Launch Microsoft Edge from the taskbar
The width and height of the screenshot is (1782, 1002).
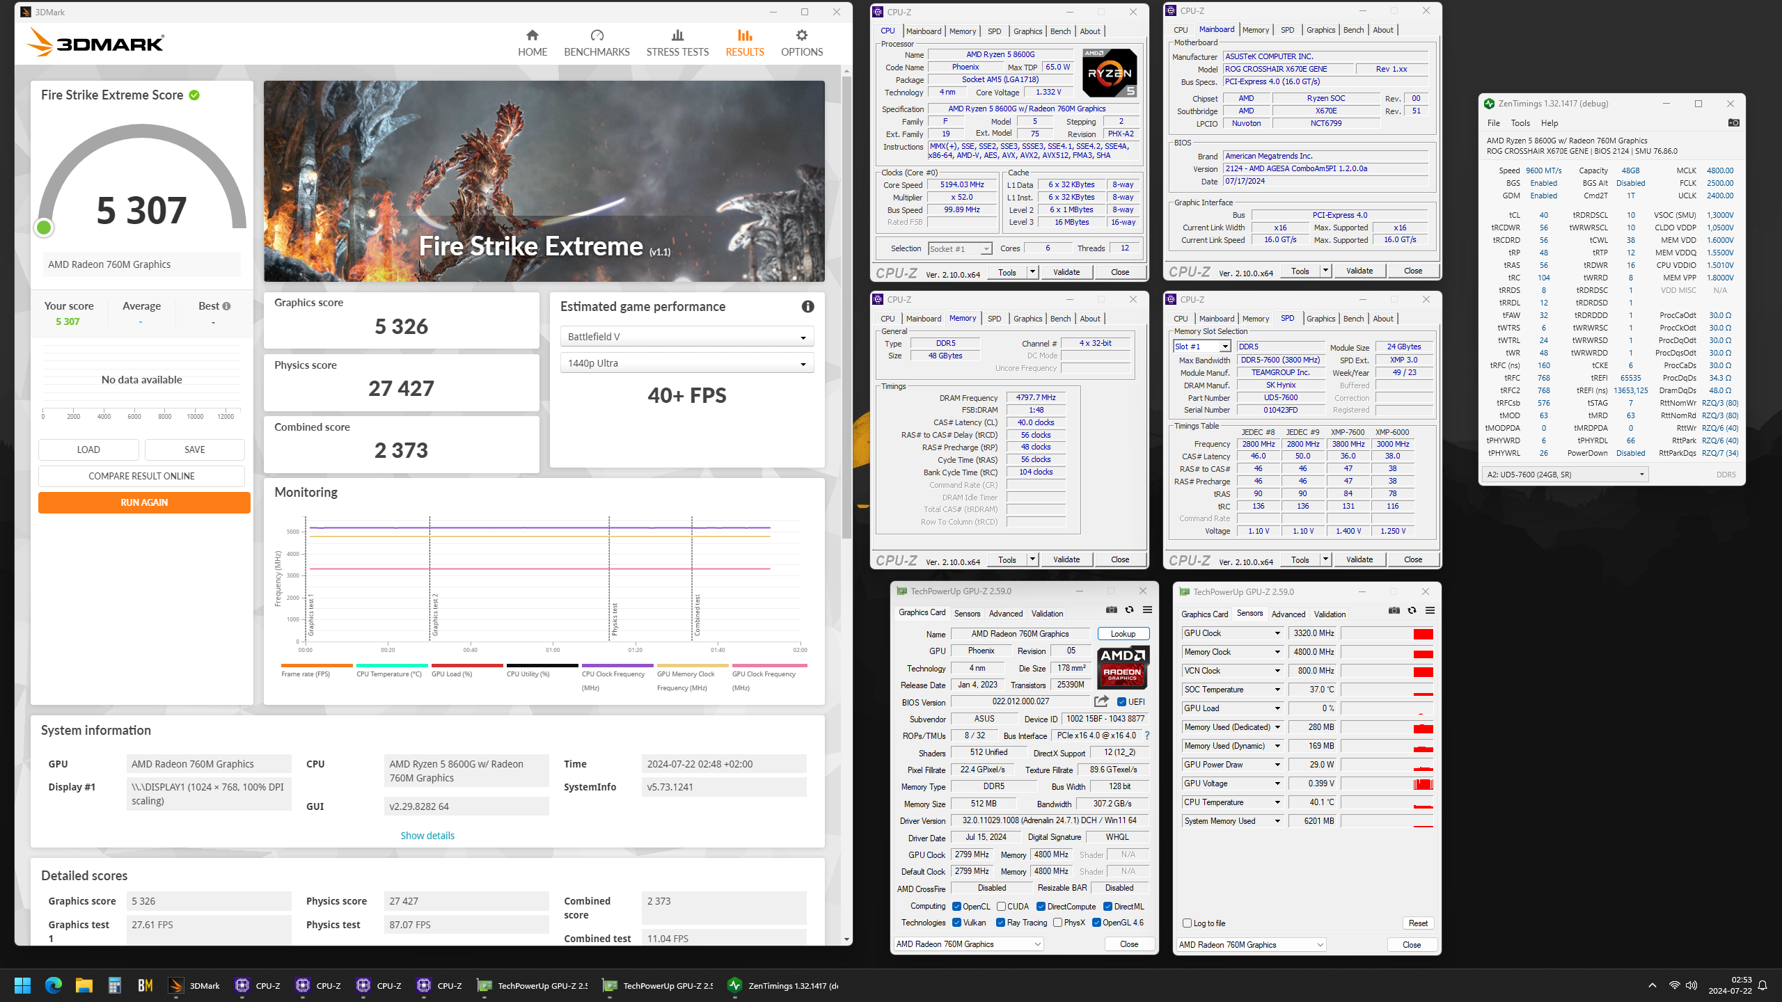point(53,985)
